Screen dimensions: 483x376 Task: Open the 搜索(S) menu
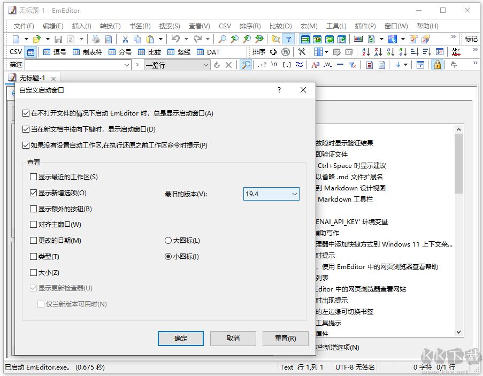pos(170,26)
